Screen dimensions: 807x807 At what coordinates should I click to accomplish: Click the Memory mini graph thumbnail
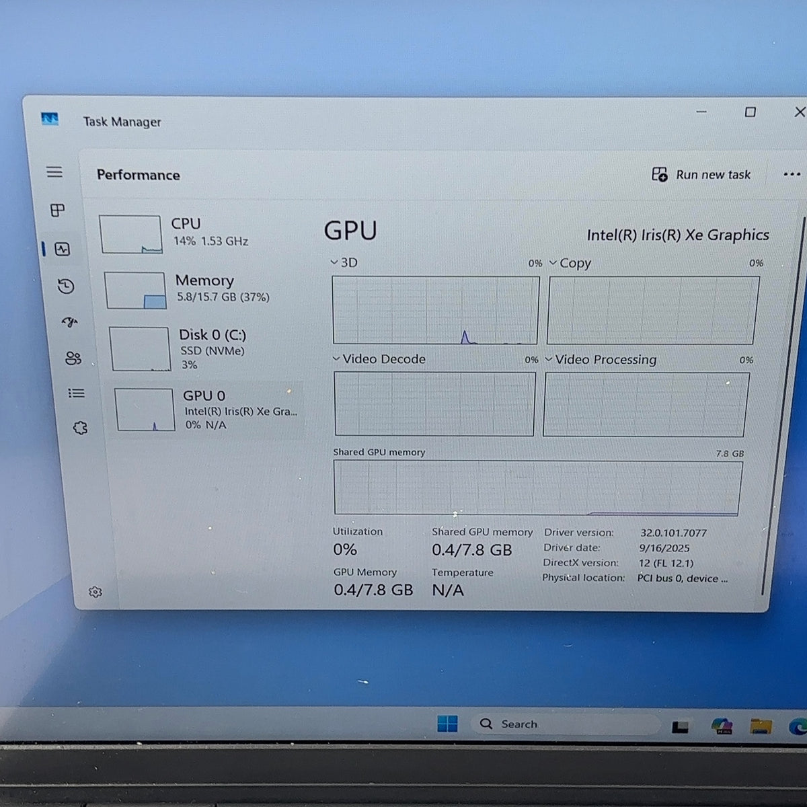tap(135, 291)
